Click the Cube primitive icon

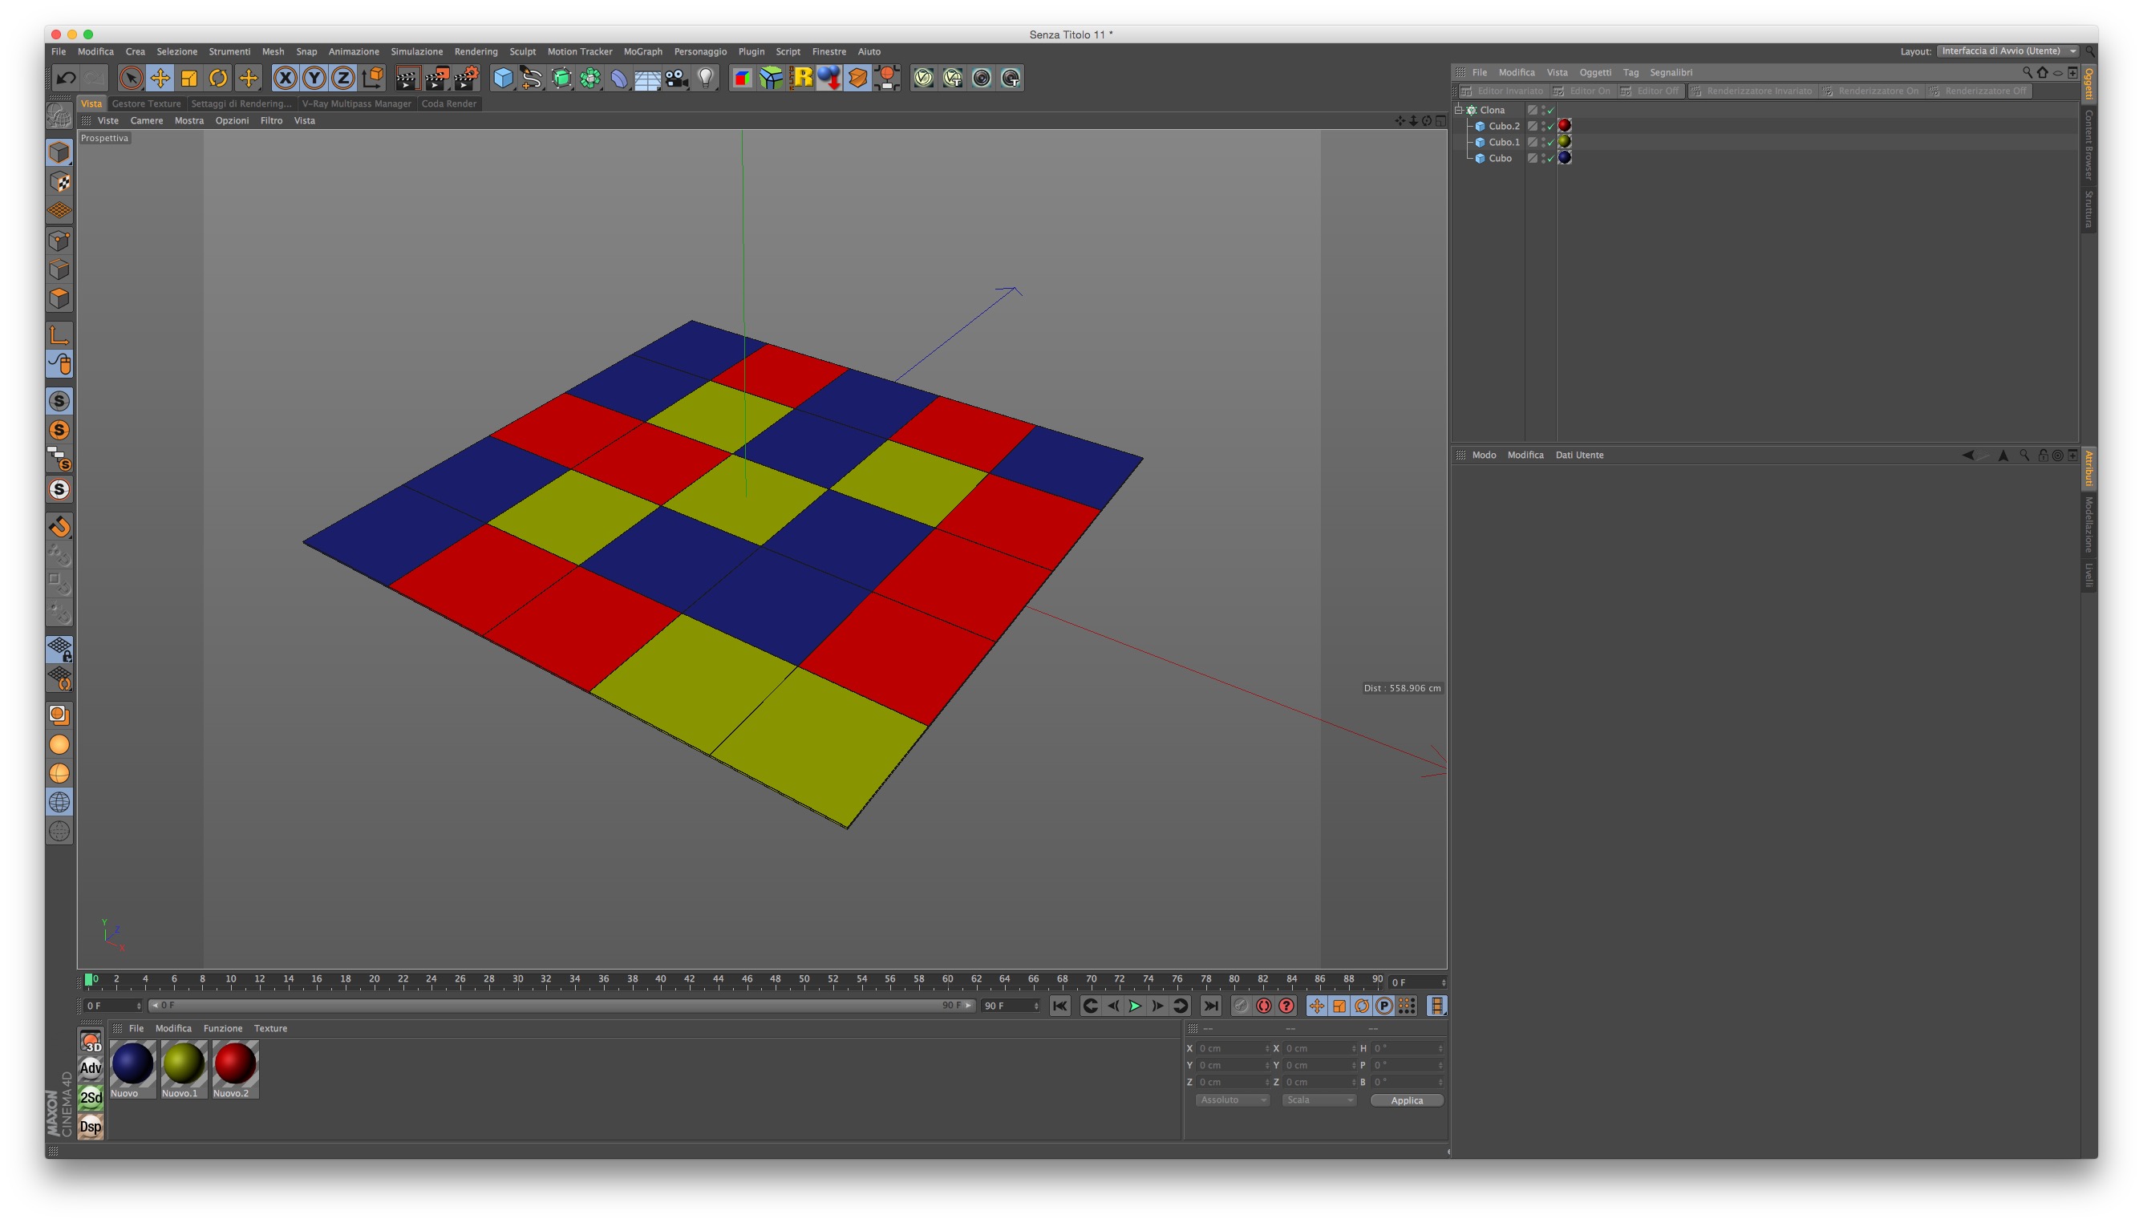(502, 78)
